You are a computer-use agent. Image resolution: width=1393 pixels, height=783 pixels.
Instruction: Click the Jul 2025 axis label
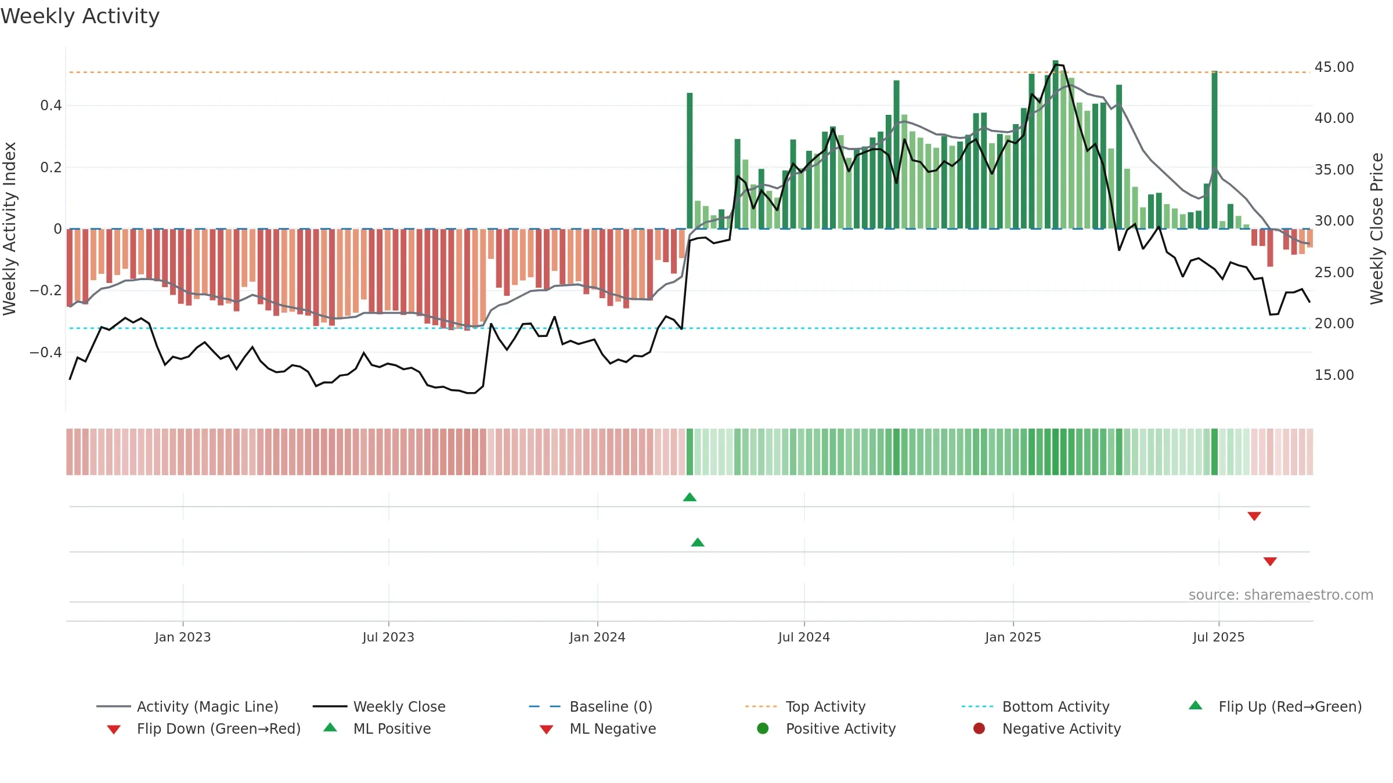[1219, 637]
